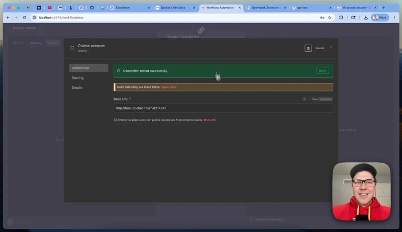Delete credential using the trash icon

point(308,48)
